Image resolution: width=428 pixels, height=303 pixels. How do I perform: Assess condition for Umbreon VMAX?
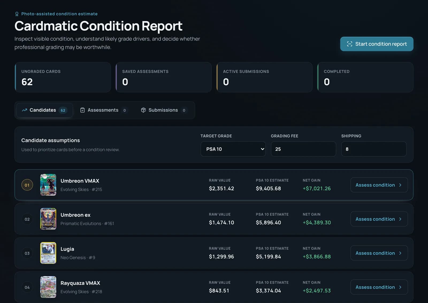(x=379, y=185)
